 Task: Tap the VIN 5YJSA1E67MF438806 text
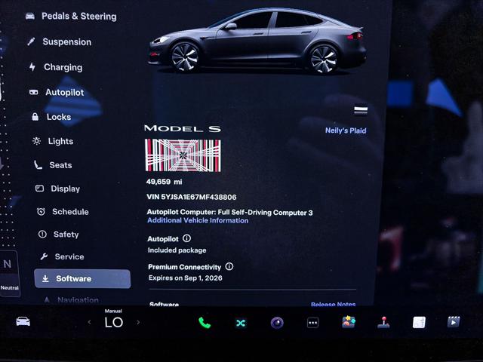click(x=192, y=197)
